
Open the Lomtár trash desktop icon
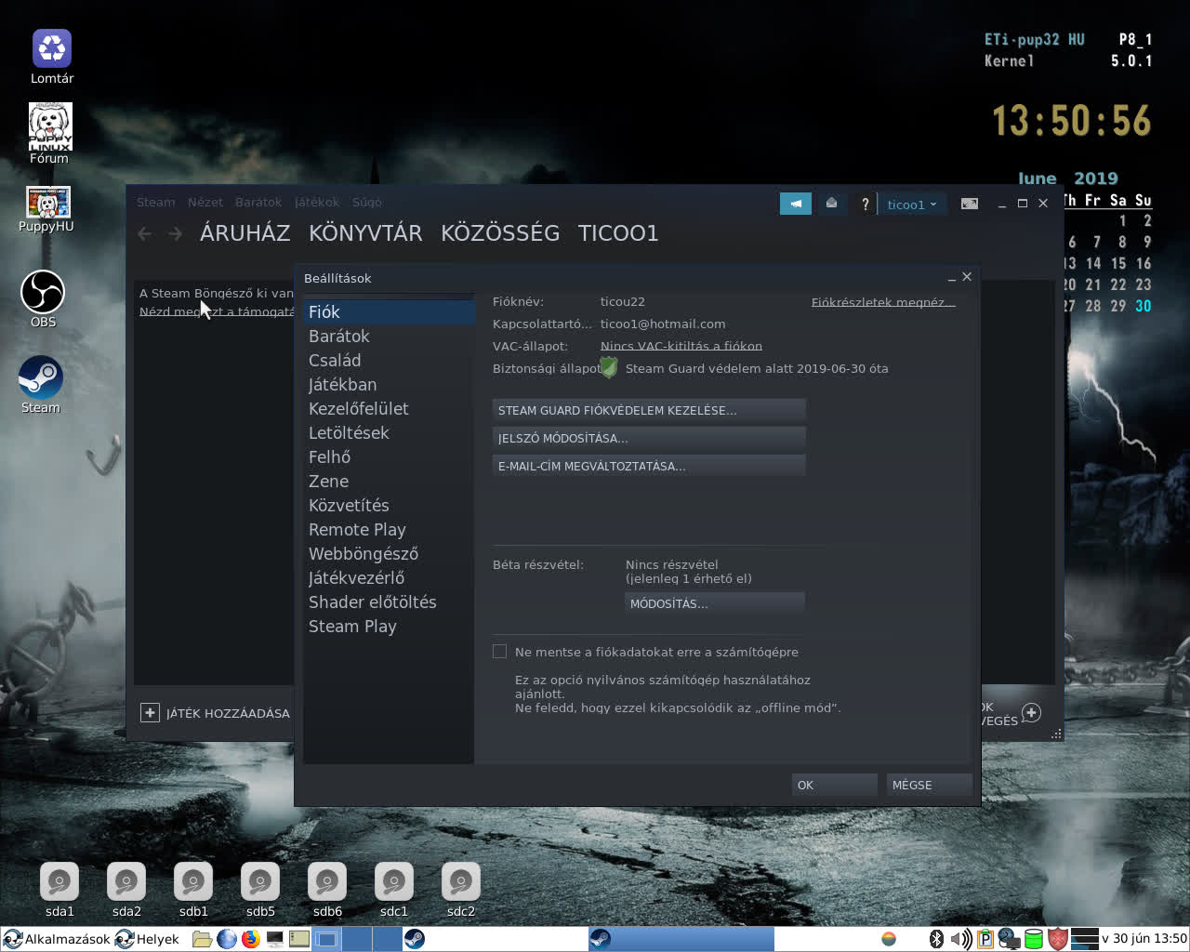tap(52, 48)
